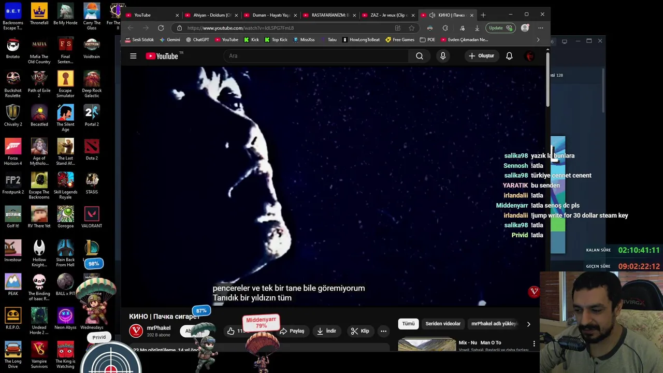Screen dimensions: 663x373
Task: Open the YouTube account avatar menu
Action: click(530, 56)
